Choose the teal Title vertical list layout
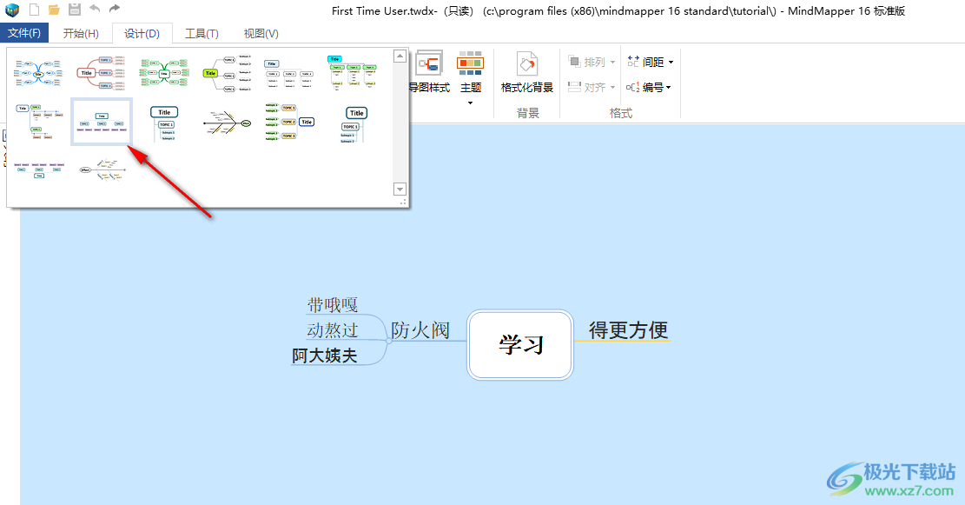965x505 pixels. 164,123
